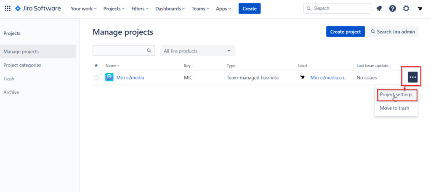Image resolution: width=431 pixels, height=192 pixels.
Task: Click the magnifier icon in project filter box
Action: click(x=149, y=50)
